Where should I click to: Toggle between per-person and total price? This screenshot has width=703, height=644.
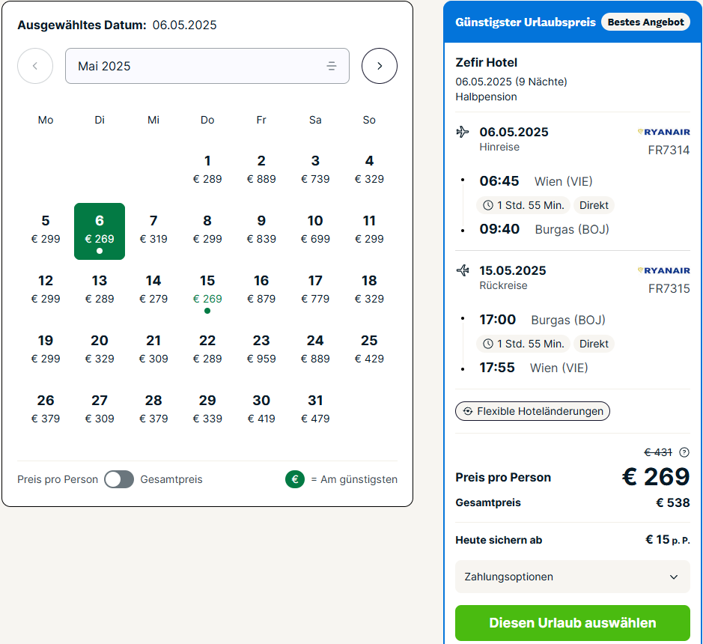pos(119,479)
